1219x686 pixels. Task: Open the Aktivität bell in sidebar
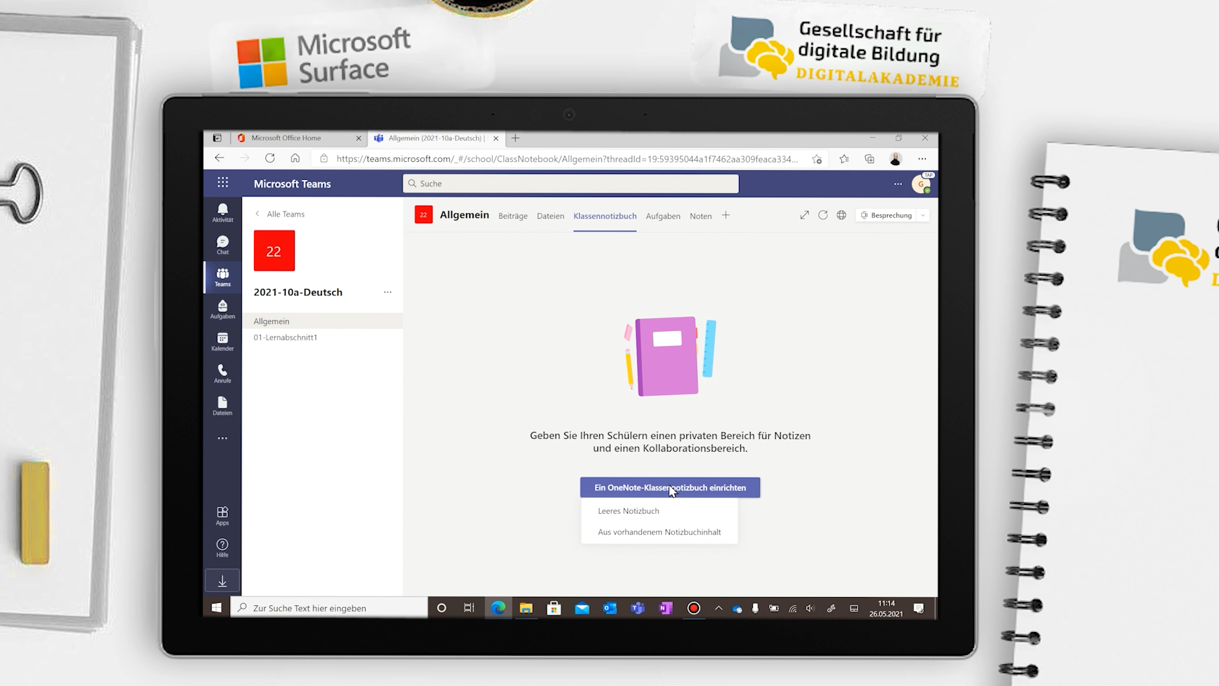click(222, 212)
